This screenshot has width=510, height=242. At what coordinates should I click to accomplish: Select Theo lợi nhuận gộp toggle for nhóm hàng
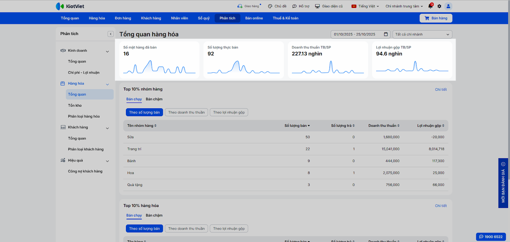229,112
